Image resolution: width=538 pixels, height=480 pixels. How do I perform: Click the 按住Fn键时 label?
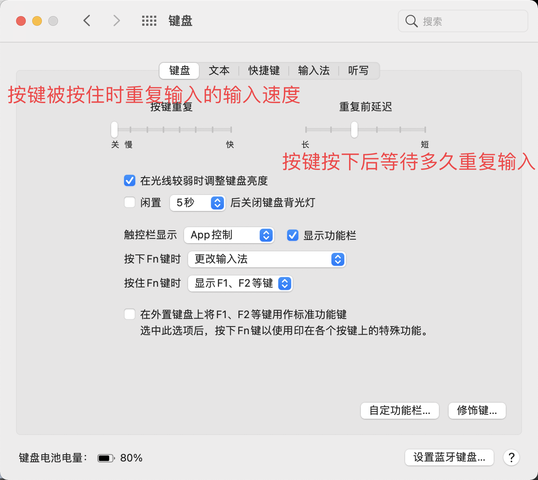(x=153, y=283)
